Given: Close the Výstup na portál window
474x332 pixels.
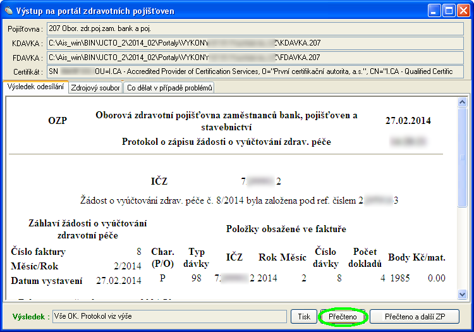Looking at the screenshot, I should pos(464,11).
